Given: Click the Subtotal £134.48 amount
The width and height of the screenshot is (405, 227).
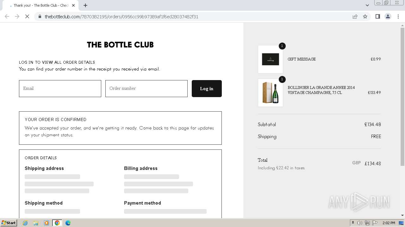Looking at the screenshot, I should point(373,125).
